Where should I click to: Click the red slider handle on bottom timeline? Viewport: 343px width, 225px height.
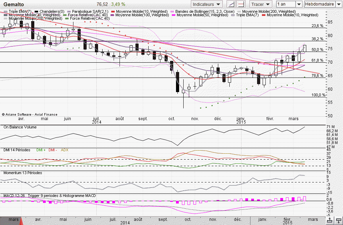pyautogui.click(x=21, y=221)
